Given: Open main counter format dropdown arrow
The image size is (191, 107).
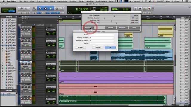Looking at the screenshot, I should [x=90, y=9].
